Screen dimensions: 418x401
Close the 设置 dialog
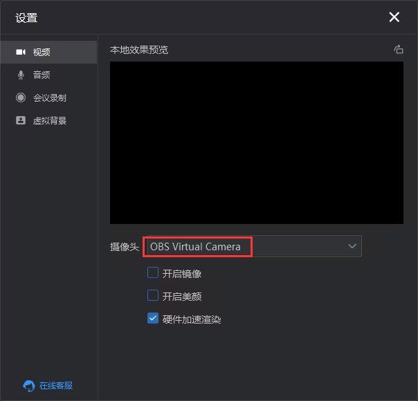tap(394, 17)
